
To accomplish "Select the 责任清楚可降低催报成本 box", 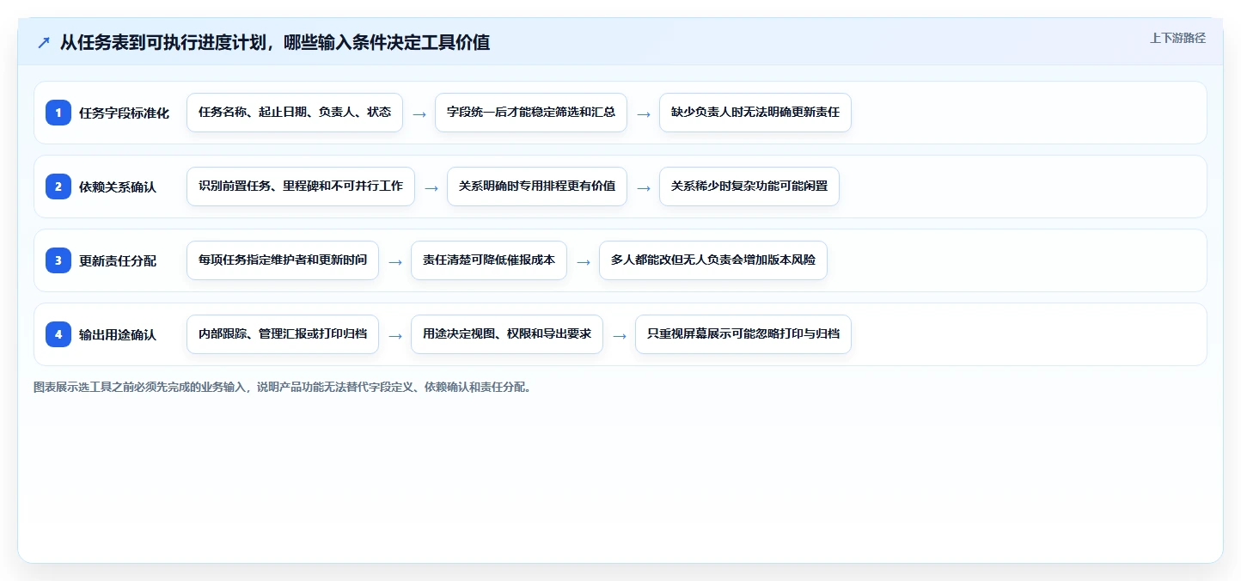I will (x=489, y=260).
